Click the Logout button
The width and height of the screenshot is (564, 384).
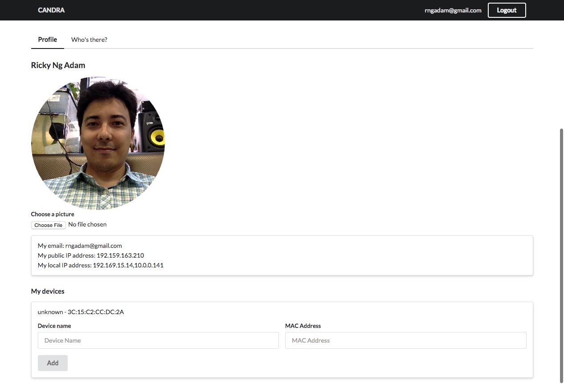point(507,10)
